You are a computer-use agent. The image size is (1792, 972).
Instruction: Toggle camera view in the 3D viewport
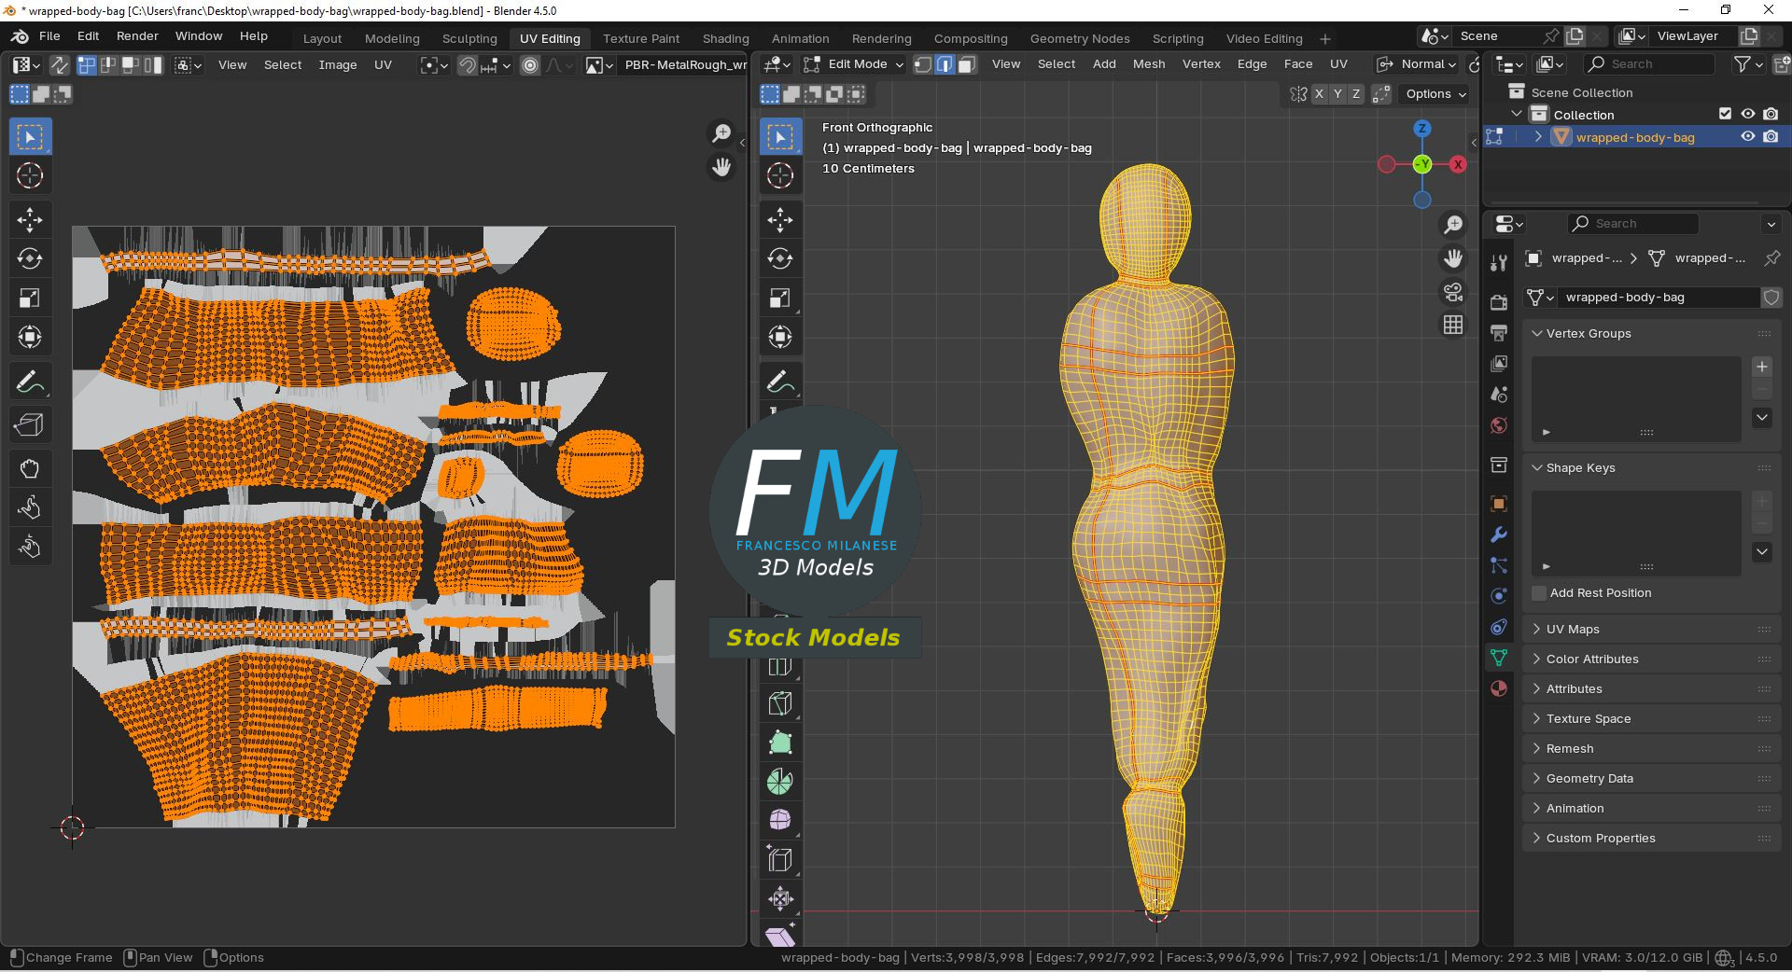coord(1453,292)
